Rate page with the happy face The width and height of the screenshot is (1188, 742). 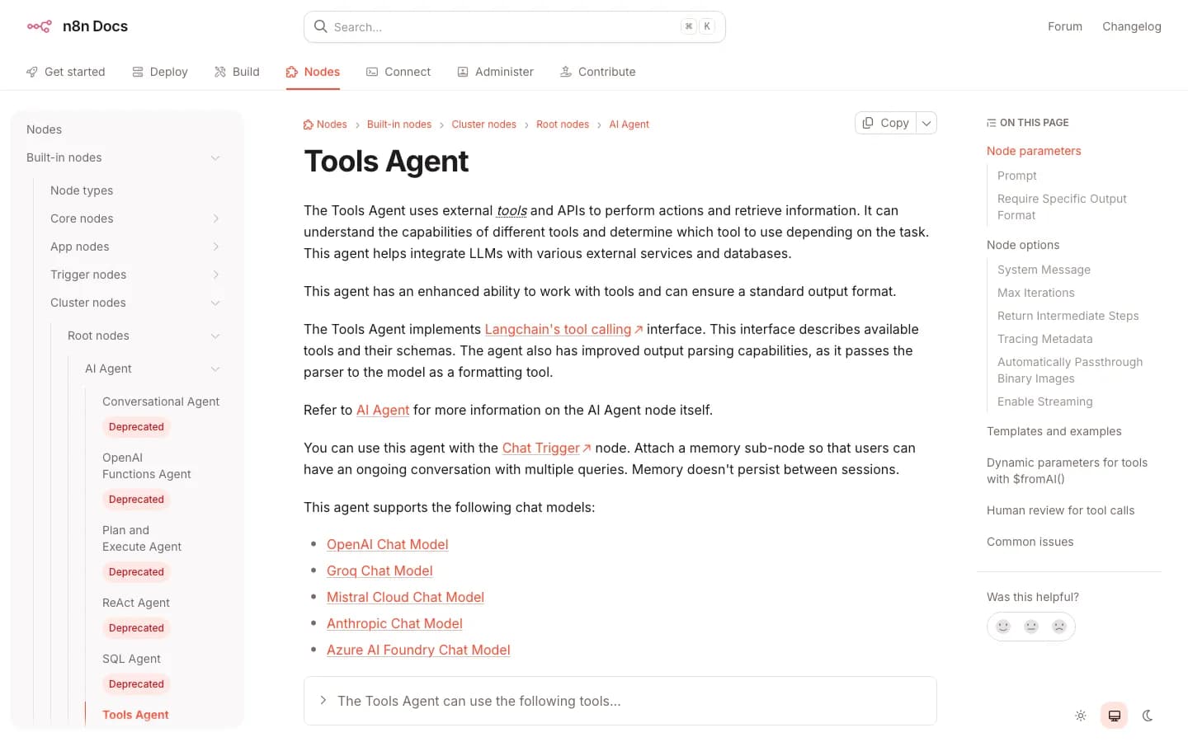[1003, 627]
